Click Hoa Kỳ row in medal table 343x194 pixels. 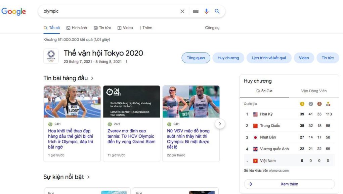[x=289, y=114]
